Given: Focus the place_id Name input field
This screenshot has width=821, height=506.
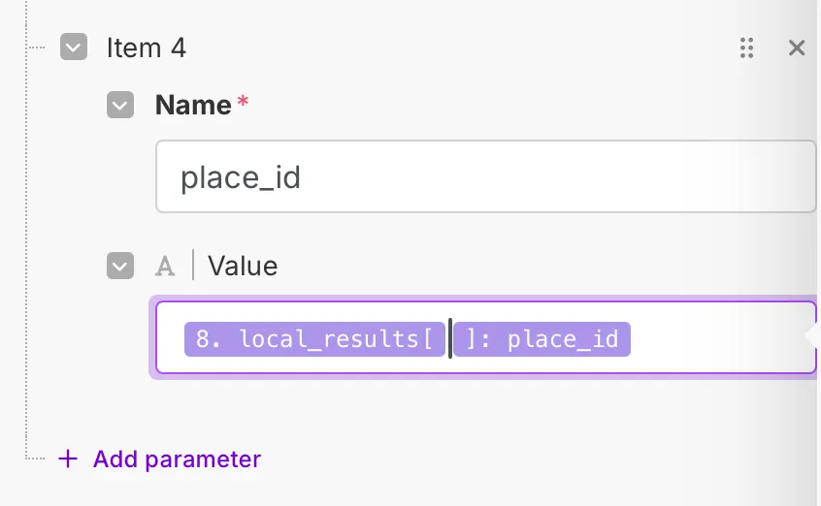Looking at the screenshot, I should (x=485, y=176).
